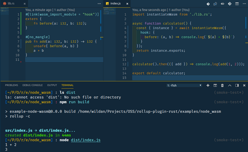Screen dimensions: 248x152
Task: Switch to the DEBUG CONSOLE tab
Action: point(32,85)
